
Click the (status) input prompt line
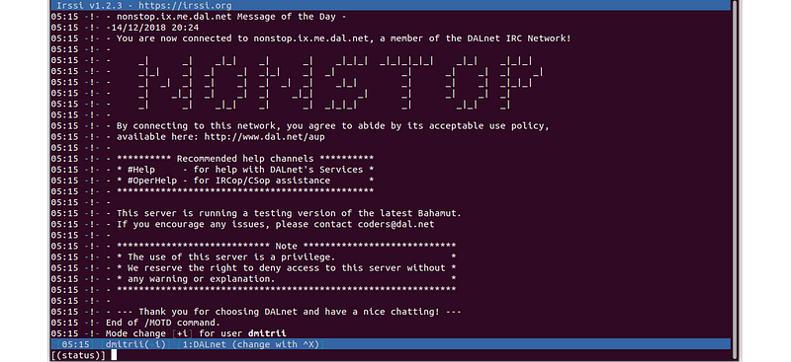(x=391, y=355)
